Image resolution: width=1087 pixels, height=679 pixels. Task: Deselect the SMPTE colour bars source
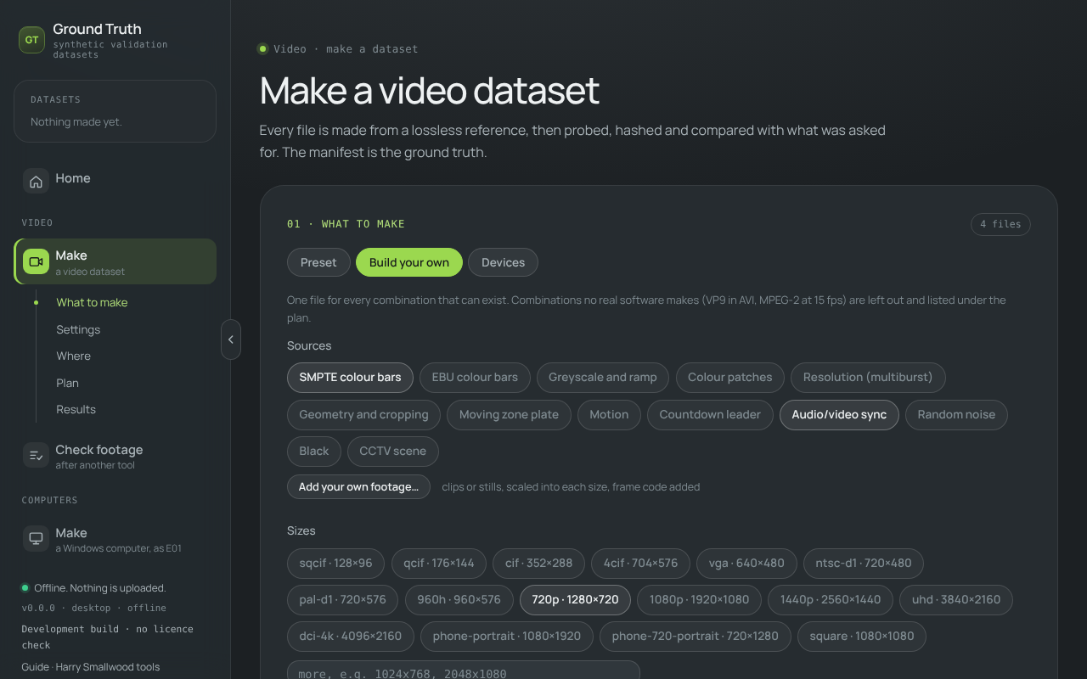350,378
